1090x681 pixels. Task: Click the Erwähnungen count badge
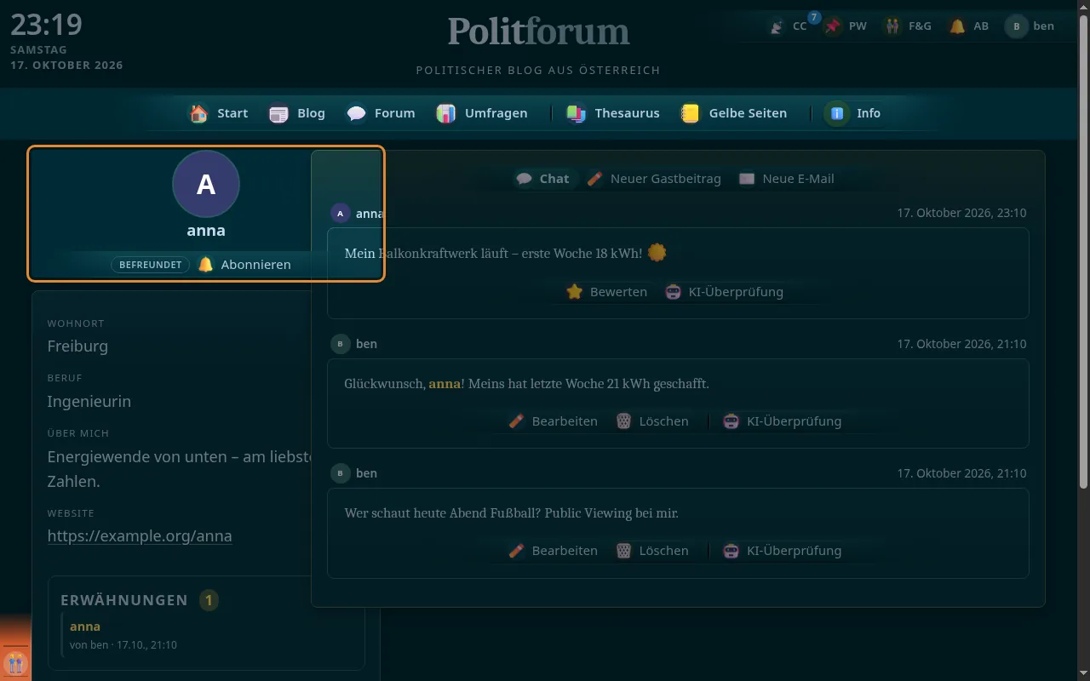[x=209, y=600]
